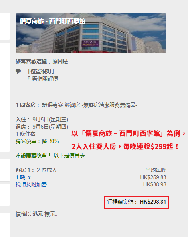Click the speech bubble review icon
This screenshot has width=188, height=237.
[18, 71]
